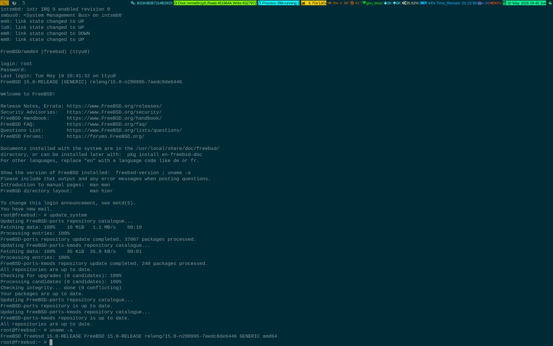Open the Security Advisories URL FreeBSD.org/security/
This screenshot has width=553, height=346.
114,112
